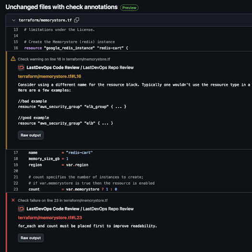This screenshot has width=252, height=252.
Task: Open LastDevOps Code Review in warning annotation
Action: (x=53, y=68)
